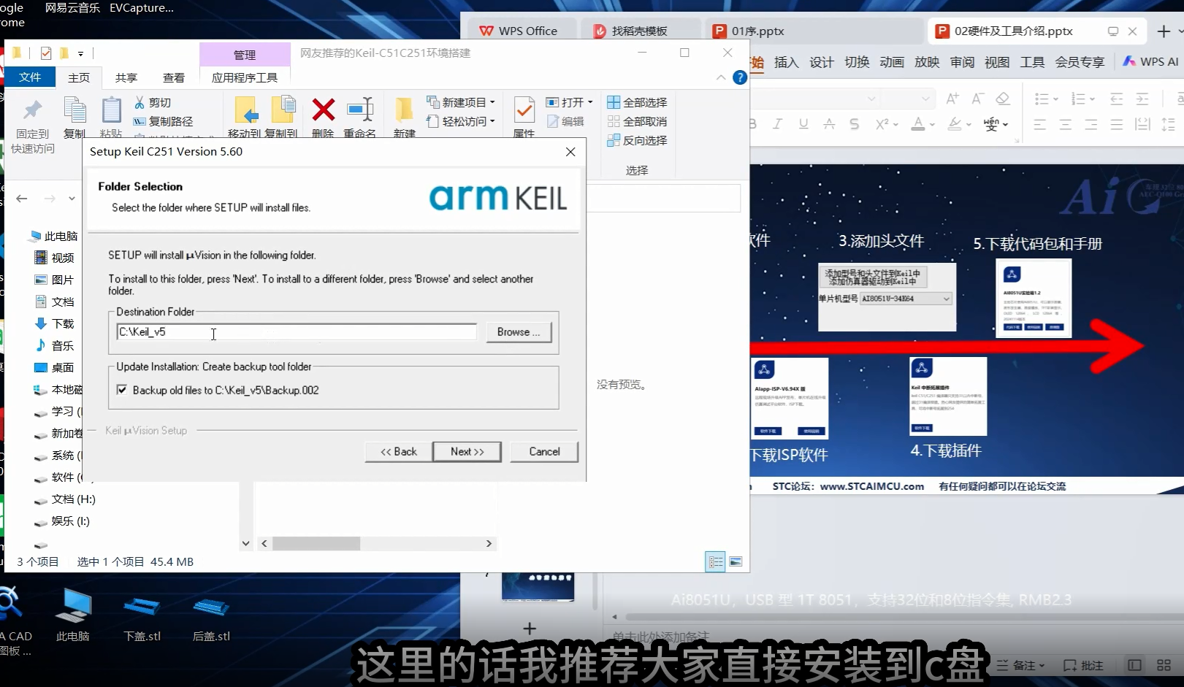Click horizontal scrollbar thumb in Explorer
This screenshot has width=1184, height=687.
coord(316,543)
